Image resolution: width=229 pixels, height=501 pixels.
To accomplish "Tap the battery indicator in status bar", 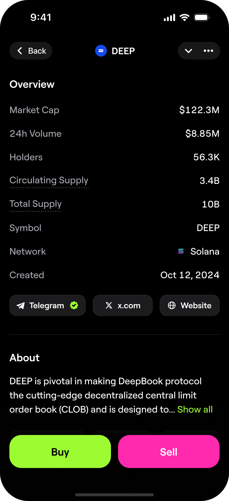I will tap(201, 18).
